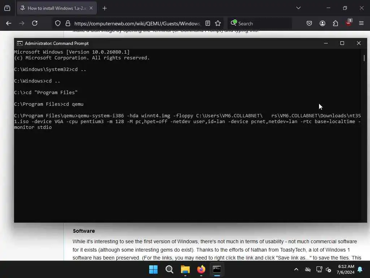
Task: Click the 'Software' heading on the wiki page
Action: pos(84,231)
